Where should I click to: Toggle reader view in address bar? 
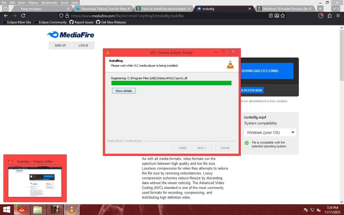point(271,16)
